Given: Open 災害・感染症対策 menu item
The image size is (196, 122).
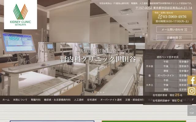Looking at the screenshot, I should click(x=134, y=100).
